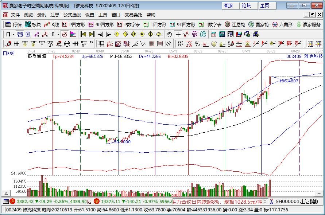Viewport: 325px width, 215px height.
Task: Expand the 日 period dropdown arrow
Action: coord(13,34)
